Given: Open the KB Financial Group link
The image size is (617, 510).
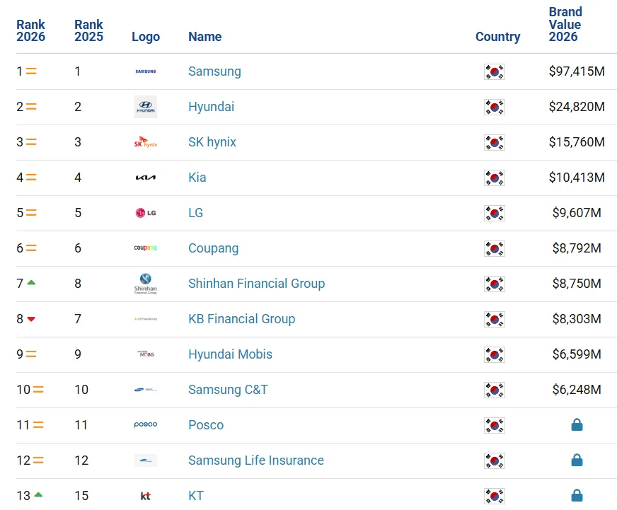Looking at the screenshot, I should (241, 319).
